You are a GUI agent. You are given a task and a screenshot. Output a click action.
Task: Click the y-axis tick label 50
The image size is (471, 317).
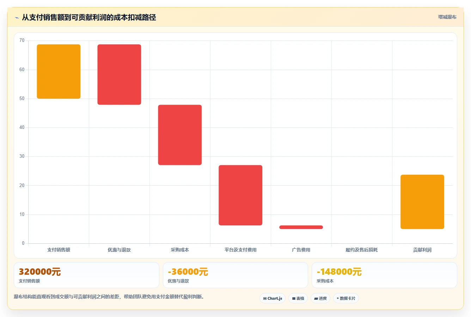tap(22, 99)
